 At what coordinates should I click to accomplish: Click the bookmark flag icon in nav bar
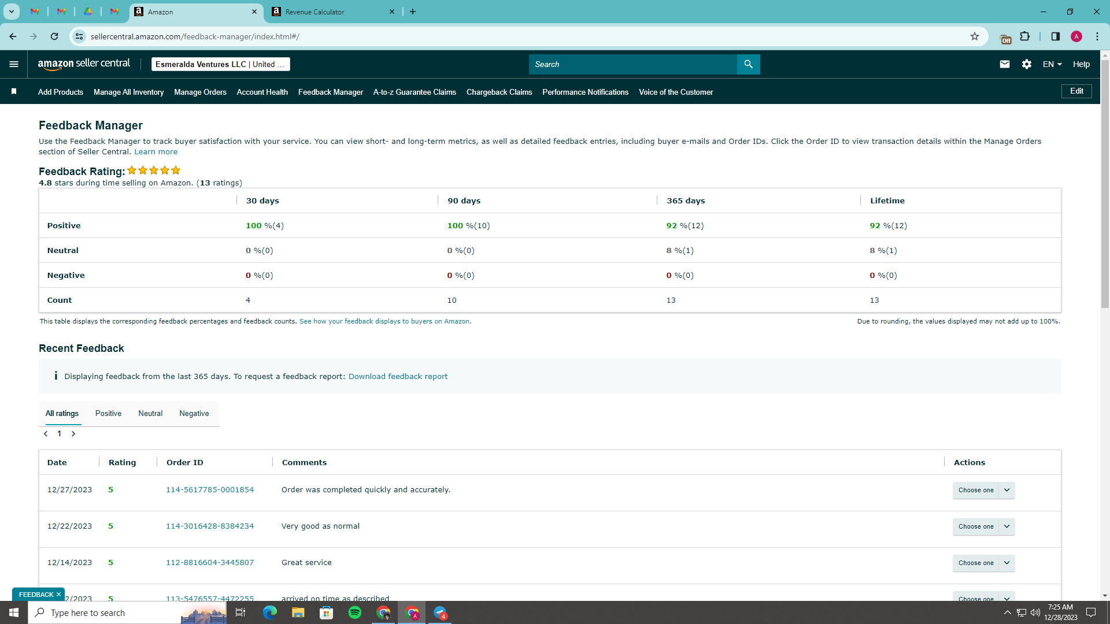click(x=14, y=91)
